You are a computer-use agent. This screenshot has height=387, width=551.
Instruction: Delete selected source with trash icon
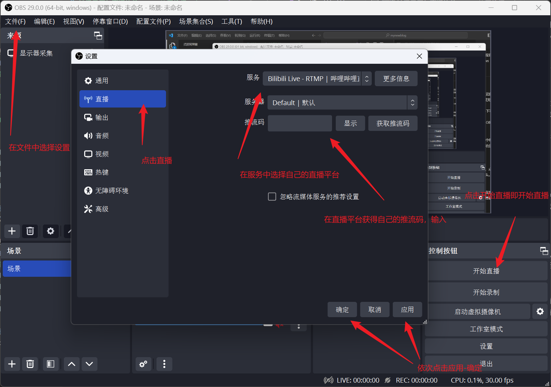point(30,231)
